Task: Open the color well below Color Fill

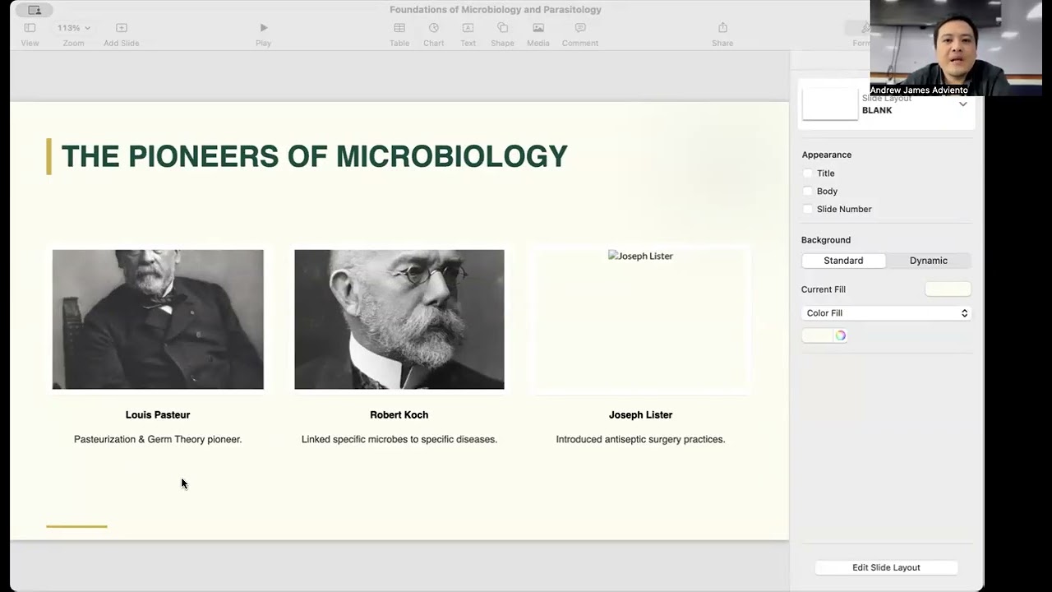Action: point(817,335)
